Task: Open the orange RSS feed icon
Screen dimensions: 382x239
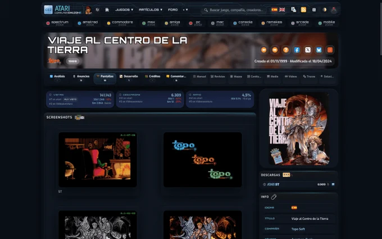Action: pyautogui.click(x=303, y=10)
